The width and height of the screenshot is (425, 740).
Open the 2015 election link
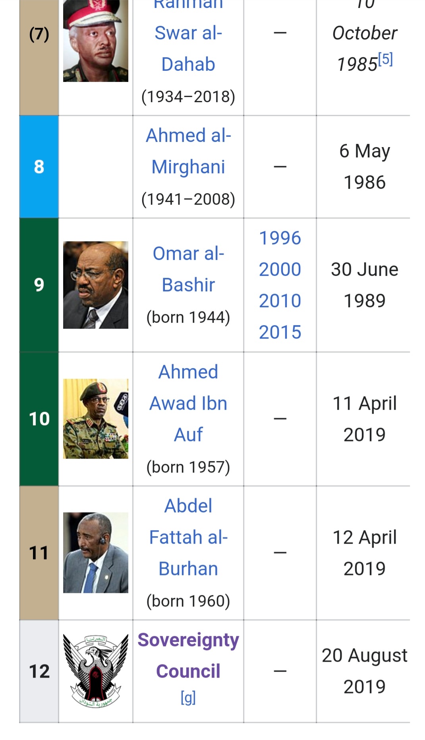click(280, 332)
